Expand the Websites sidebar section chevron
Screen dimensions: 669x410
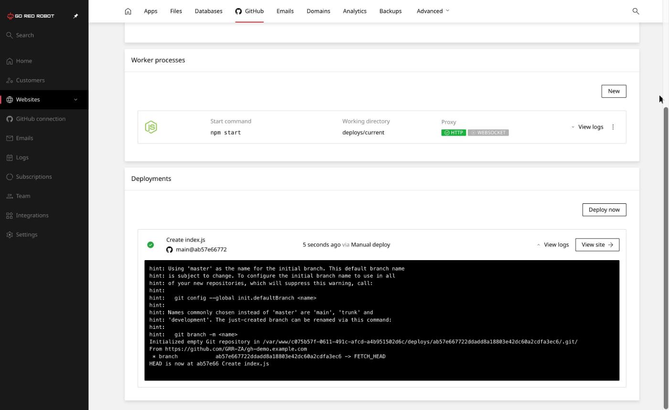pos(76,100)
